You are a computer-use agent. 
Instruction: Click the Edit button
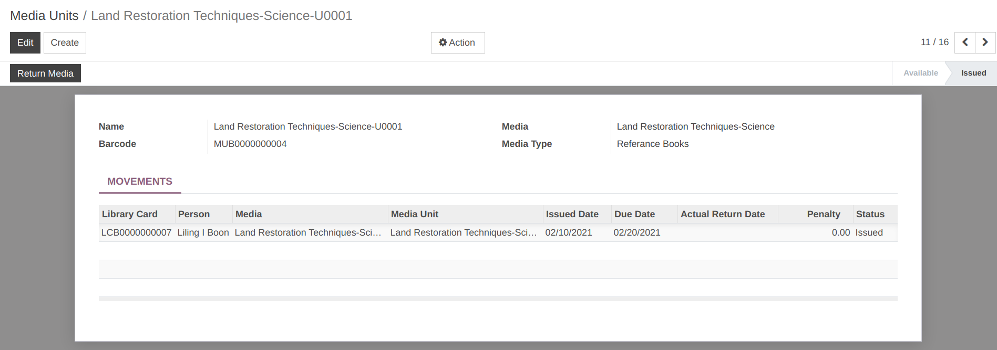tap(25, 43)
